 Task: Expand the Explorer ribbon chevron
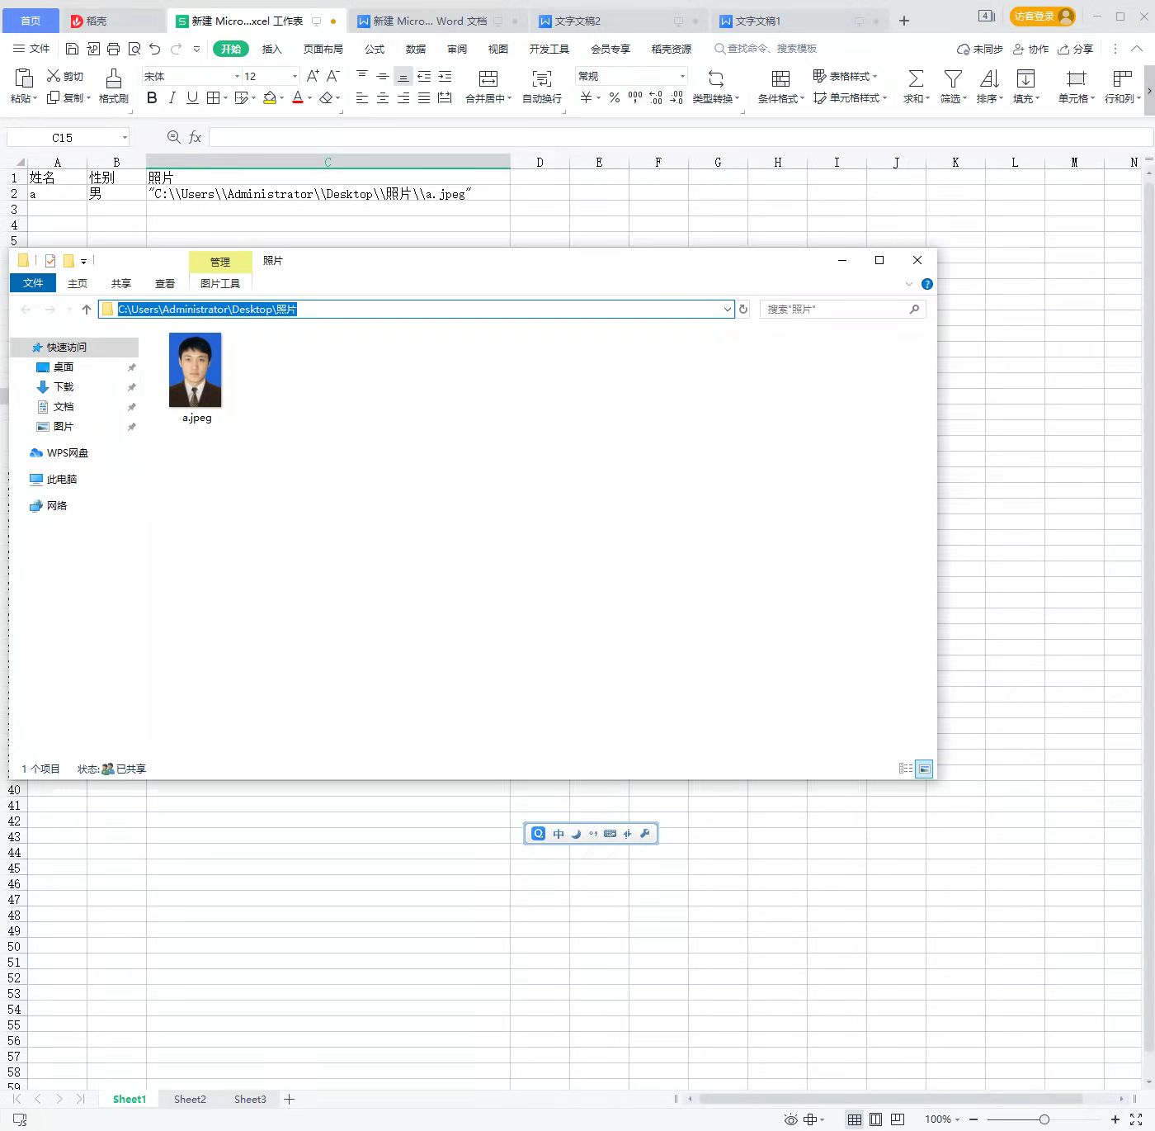coord(908,284)
